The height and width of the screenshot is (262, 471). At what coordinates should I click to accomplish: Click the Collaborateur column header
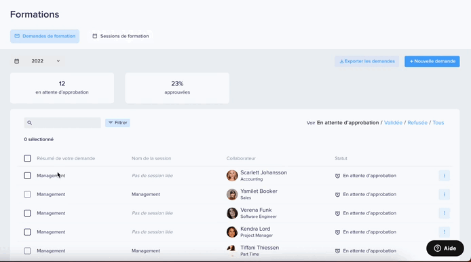click(x=241, y=158)
